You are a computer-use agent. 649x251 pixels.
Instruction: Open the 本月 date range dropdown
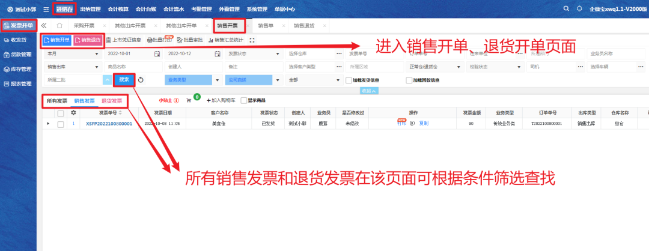pyautogui.click(x=72, y=53)
